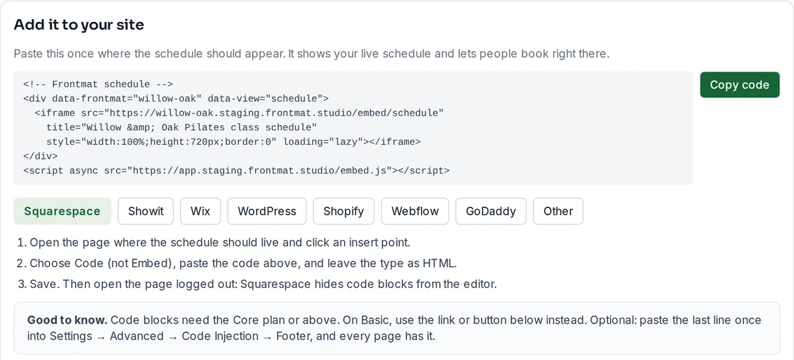Click the 'Add it to your site' heading
Image resolution: width=794 pixels, height=360 pixels.
[79, 24]
